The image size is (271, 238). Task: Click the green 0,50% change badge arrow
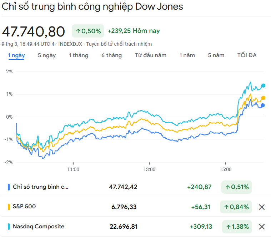[78, 31]
